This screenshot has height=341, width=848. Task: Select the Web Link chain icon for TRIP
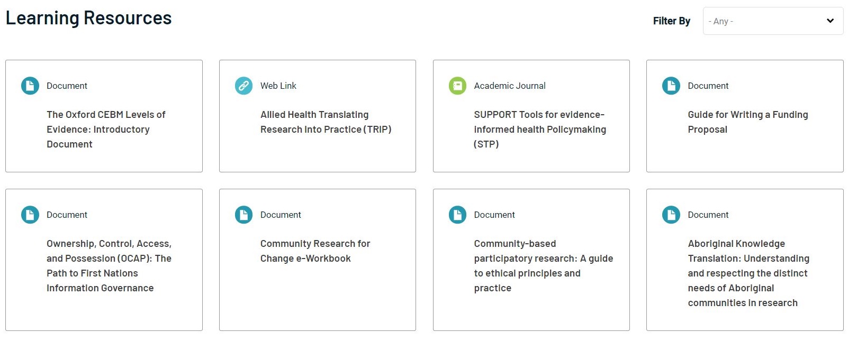pyautogui.click(x=243, y=85)
